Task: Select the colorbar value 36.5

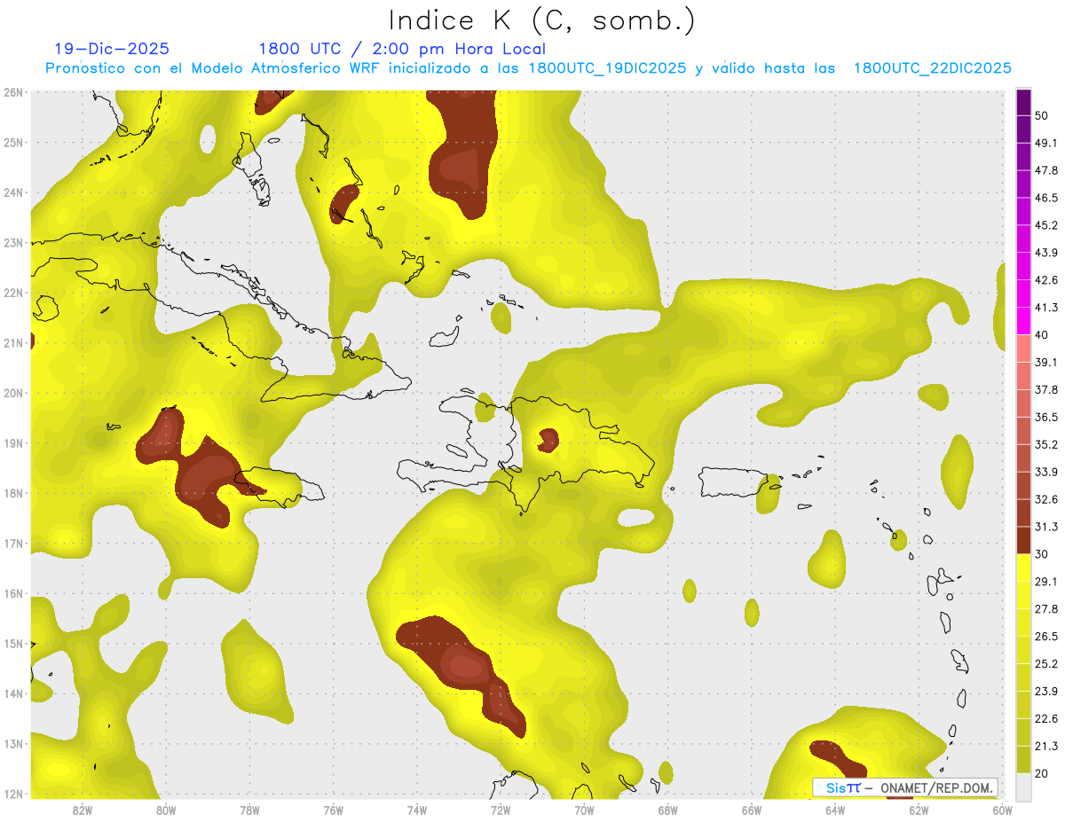Action: pyautogui.click(x=1046, y=417)
